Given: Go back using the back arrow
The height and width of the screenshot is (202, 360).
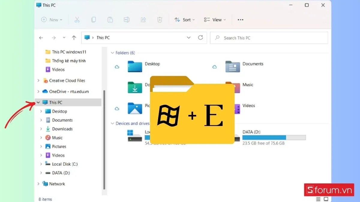Looking at the screenshot, I should tap(41, 37).
